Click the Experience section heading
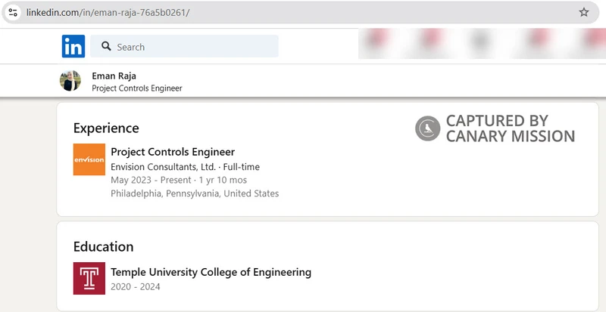The height and width of the screenshot is (312, 606). point(106,128)
